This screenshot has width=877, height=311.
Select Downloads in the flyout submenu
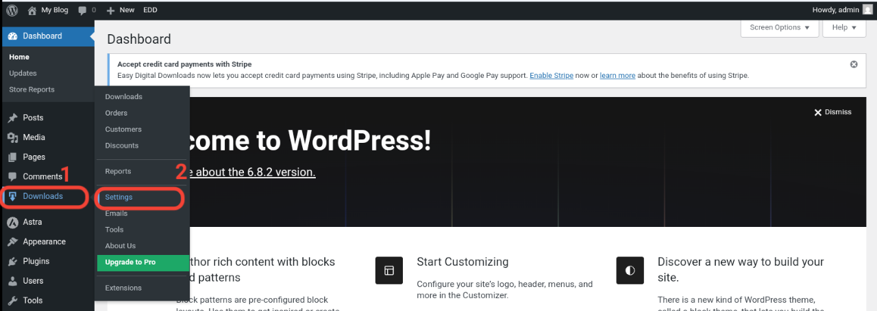tap(124, 97)
